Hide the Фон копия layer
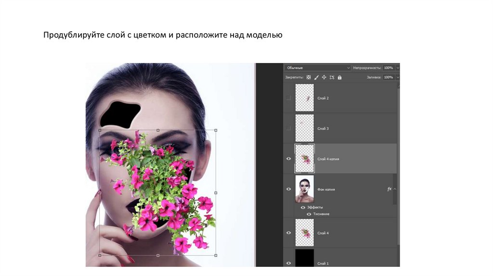The height and width of the screenshot is (276, 493). click(288, 189)
